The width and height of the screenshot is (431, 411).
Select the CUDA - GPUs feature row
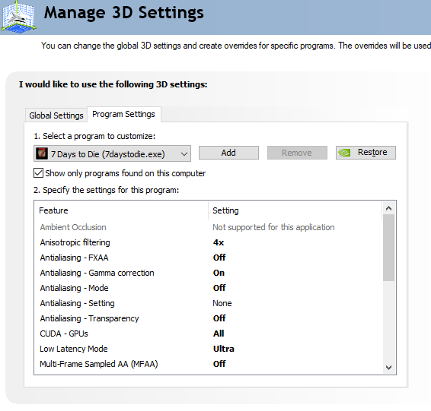[x=208, y=334]
